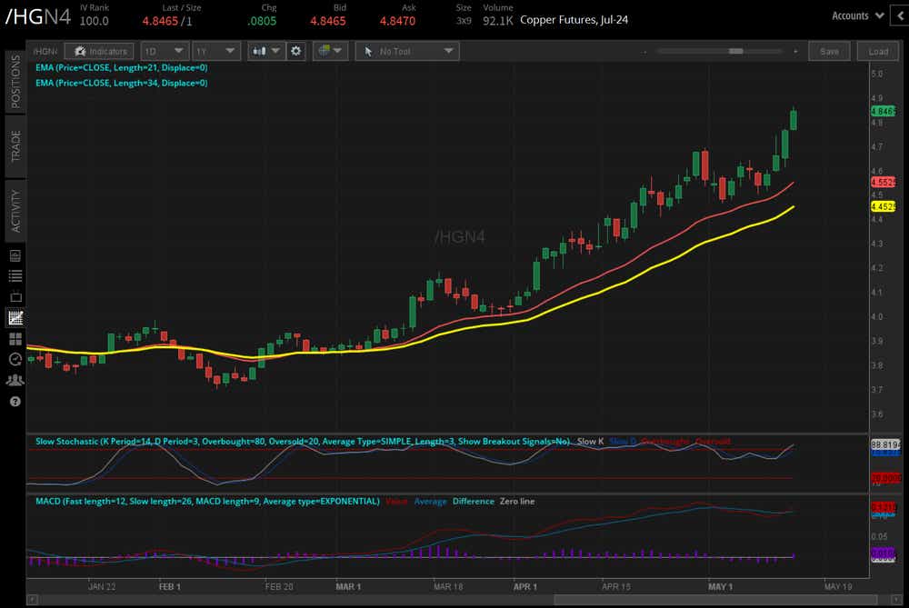Screen dimensions: 909x608
Task: Click the community people icon in sidebar
Action: 15,380
